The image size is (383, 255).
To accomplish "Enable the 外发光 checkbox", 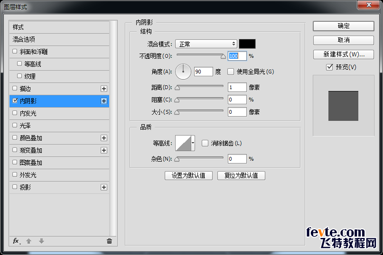I will [15, 175].
